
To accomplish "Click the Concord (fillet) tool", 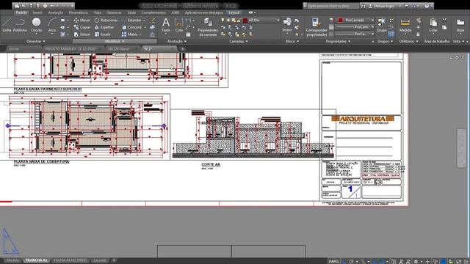I will pyautogui.click(x=131, y=27).
